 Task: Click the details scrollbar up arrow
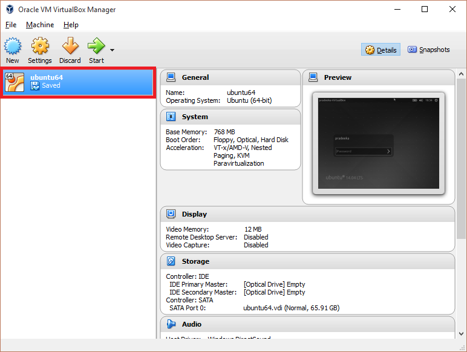(x=461, y=74)
